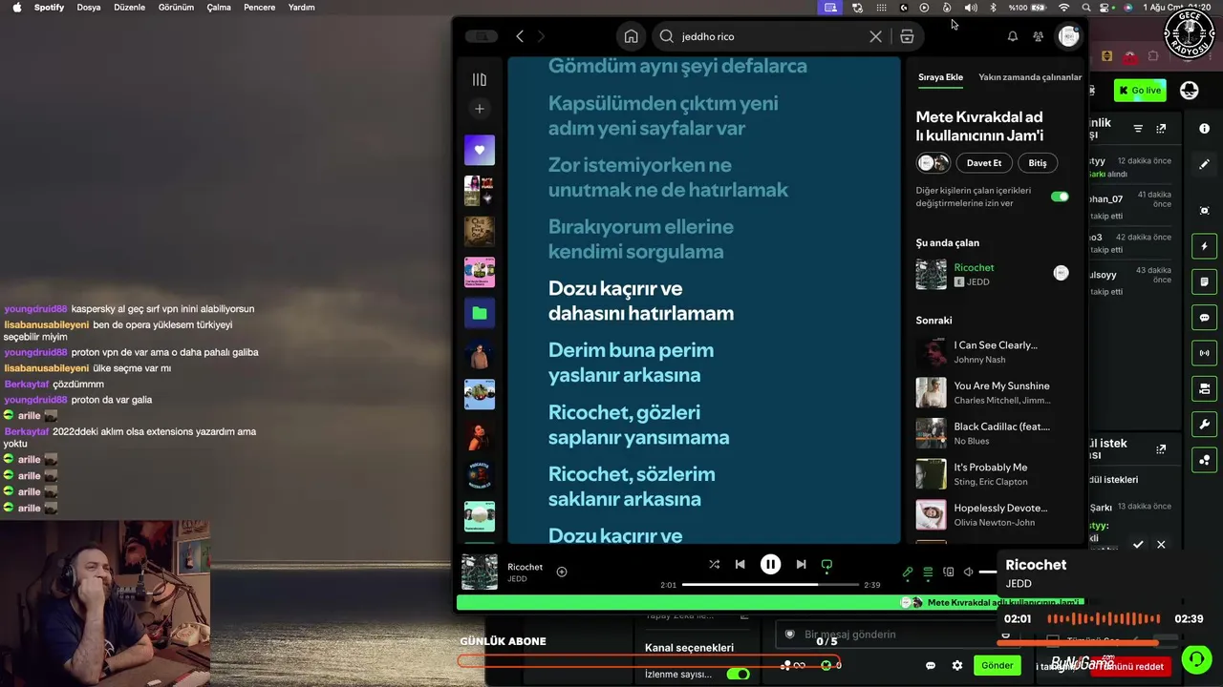Open Çalma menu
The height and width of the screenshot is (687, 1223).
[219, 8]
